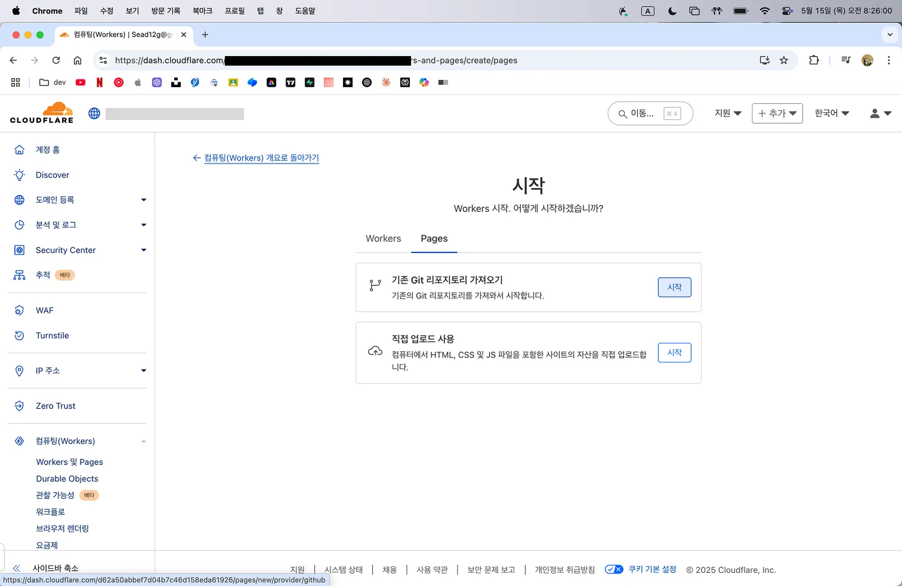Bookmark this page with star icon
Image resolution: width=902 pixels, height=586 pixels.
point(784,60)
